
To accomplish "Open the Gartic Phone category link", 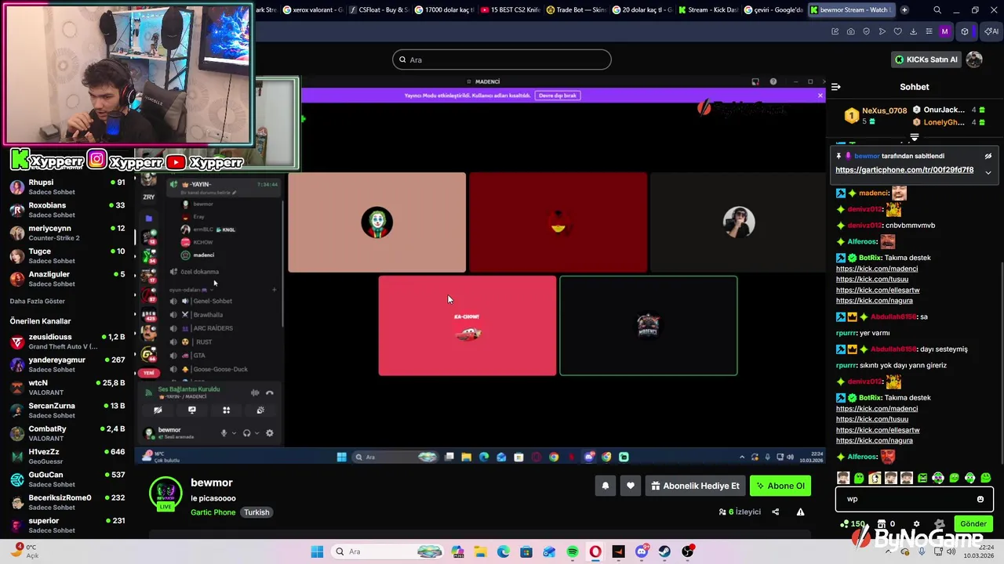I will pyautogui.click(x=213, y=512).
